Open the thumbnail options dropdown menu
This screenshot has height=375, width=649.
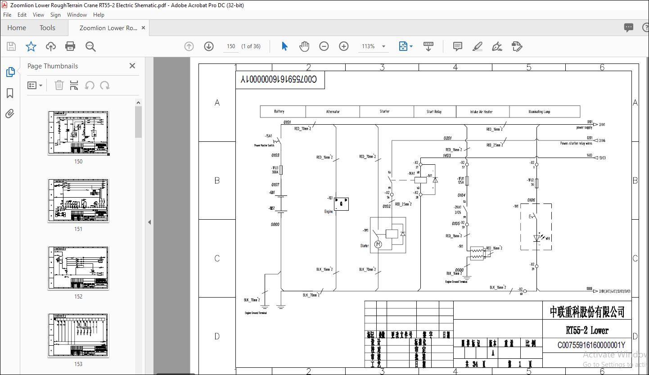35,85
